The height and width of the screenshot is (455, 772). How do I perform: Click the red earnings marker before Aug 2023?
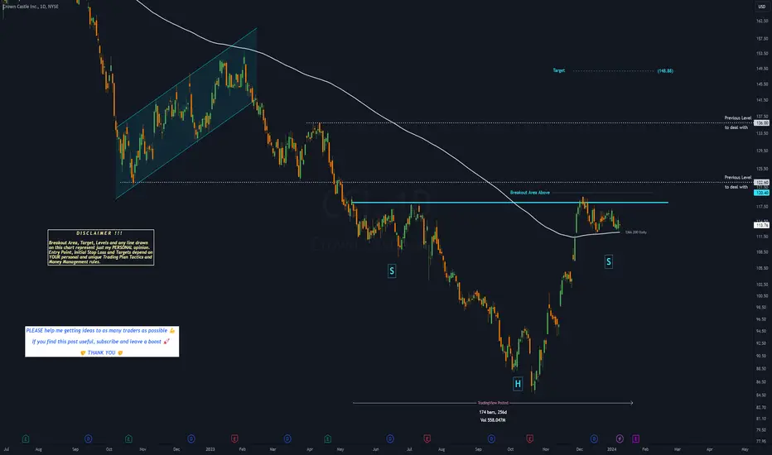tap(427, 438)
